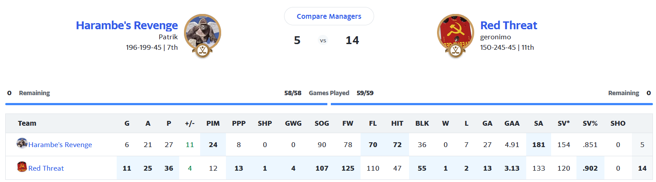Click the Team column header
The height and width of the screenshot is (182, 656).
coord(27,124)
